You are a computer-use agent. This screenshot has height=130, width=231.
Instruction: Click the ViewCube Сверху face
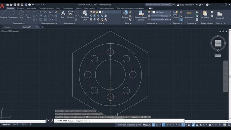click(218, 43)
